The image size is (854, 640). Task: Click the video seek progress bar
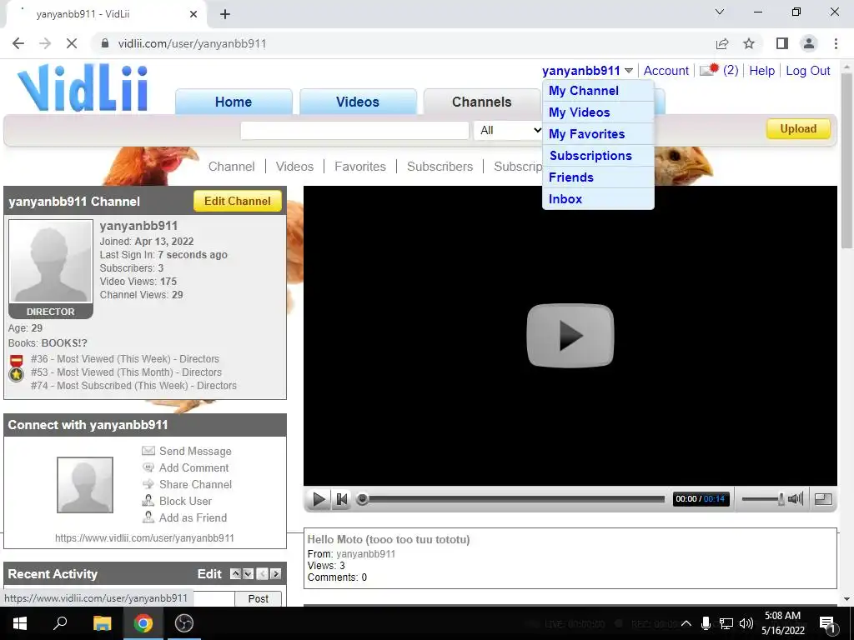(511, 499)
